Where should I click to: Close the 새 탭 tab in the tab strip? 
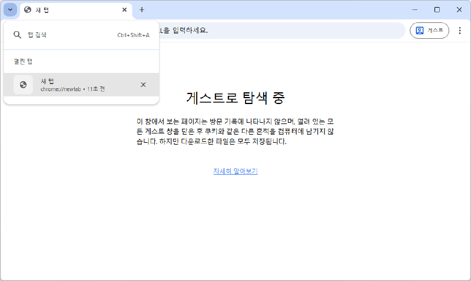coord(124,10)
